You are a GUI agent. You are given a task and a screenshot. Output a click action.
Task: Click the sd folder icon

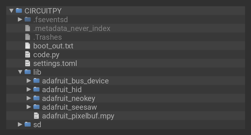(x=28, y=124)
